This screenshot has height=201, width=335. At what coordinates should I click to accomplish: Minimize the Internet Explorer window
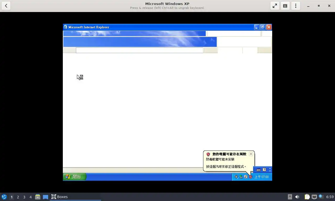pyautogui.click(x=256, y=27)
